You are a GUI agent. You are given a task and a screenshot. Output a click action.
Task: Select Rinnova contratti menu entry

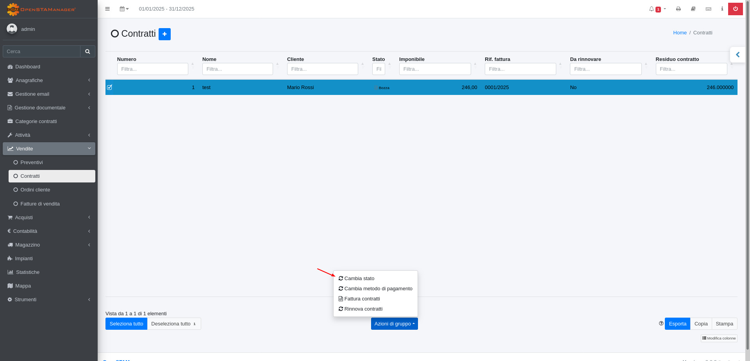(363, 309)
